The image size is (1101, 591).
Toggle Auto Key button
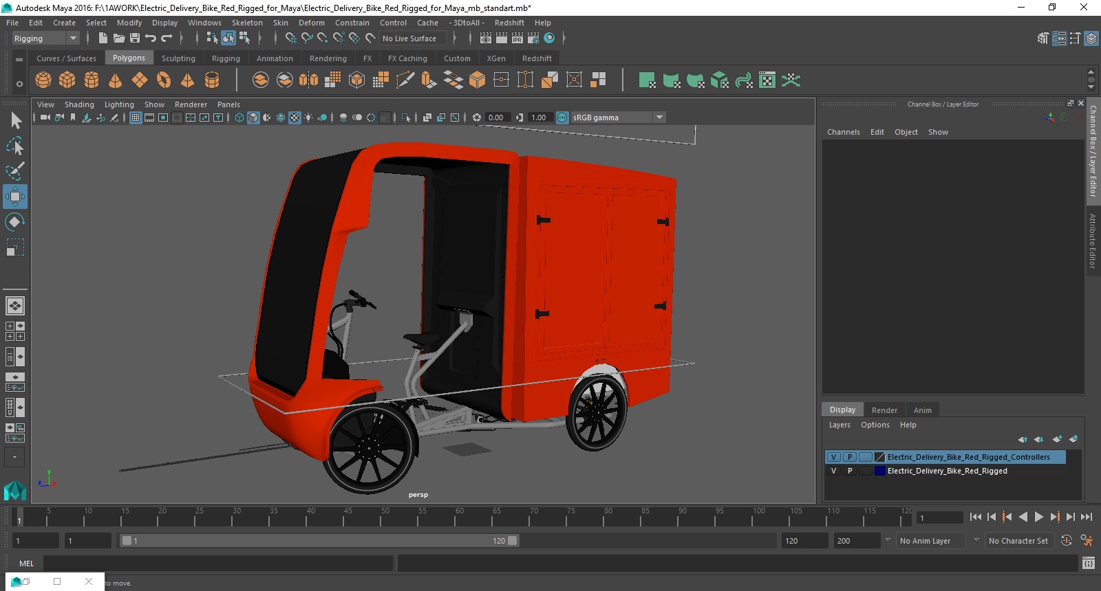(x=1067, y=541)
